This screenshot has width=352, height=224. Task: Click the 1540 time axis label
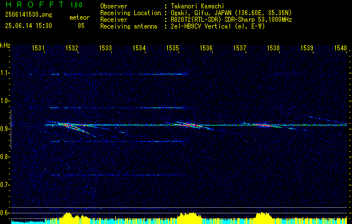(x=341, y=48)
